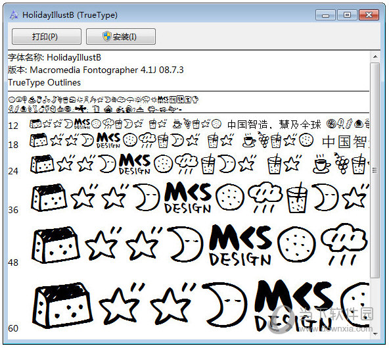Click the size label 24

tap(13, 171)
